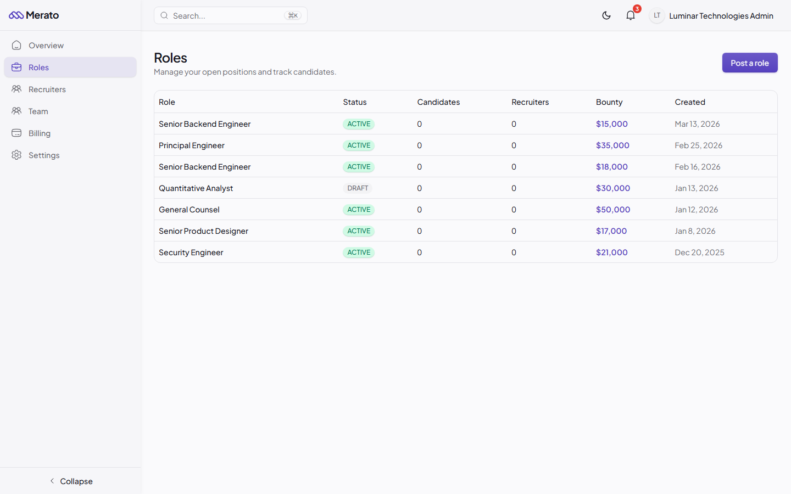Open the Billing menu item

point(40,133)
